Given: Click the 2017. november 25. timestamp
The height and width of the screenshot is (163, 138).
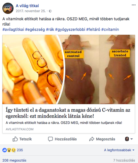Looking at the screenshot, I should (31, 11).
